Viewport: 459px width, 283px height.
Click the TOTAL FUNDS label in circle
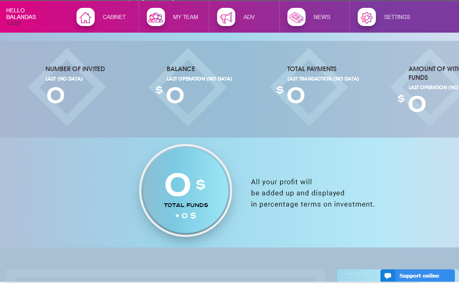[186, 205]
